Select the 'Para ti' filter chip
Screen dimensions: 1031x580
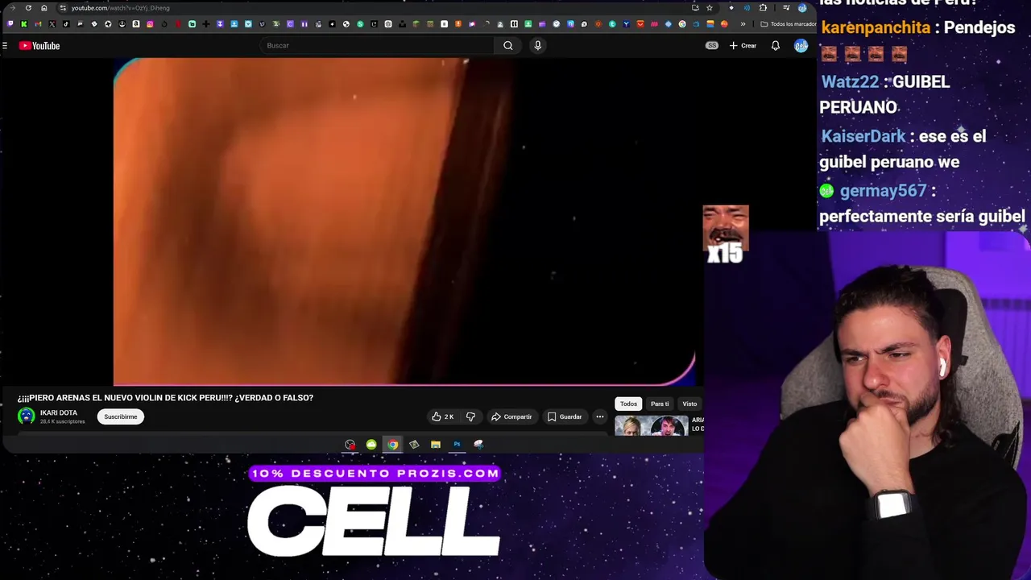tap(660, 404)
